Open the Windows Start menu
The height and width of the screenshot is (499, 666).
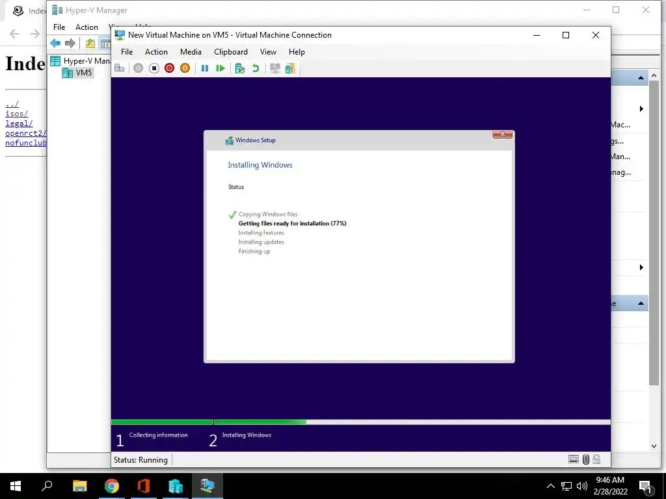tap(16, 486)
